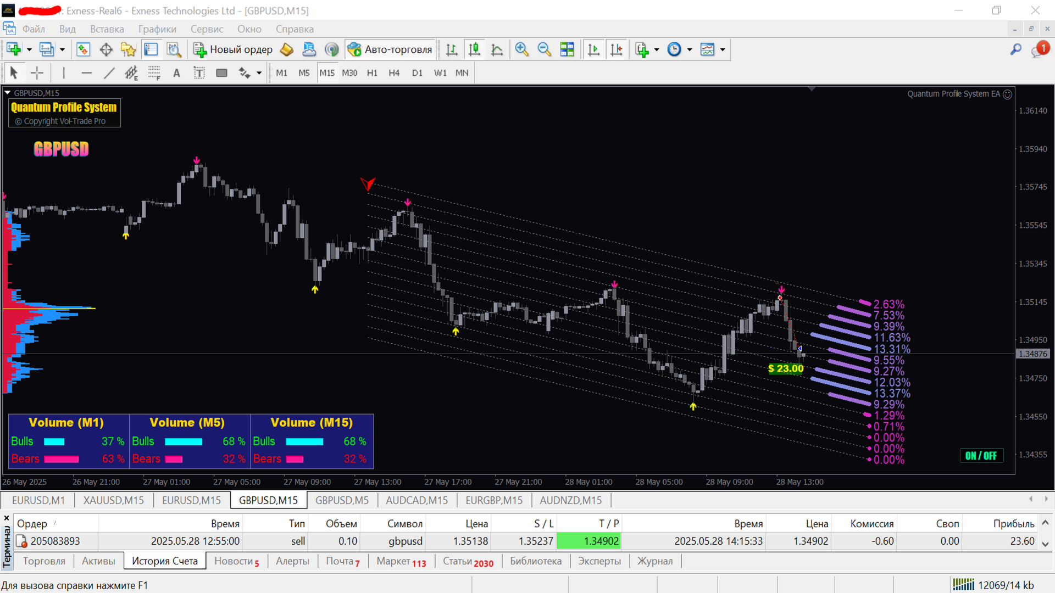Select the horizontal line drawing tool

(86, 72)
